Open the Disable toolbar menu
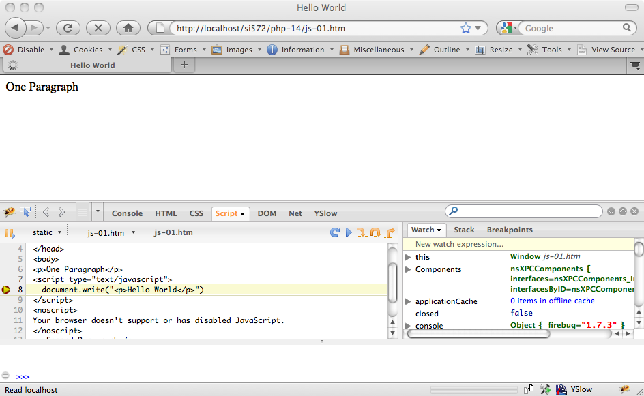644x396 pixels. pos(28,50)
